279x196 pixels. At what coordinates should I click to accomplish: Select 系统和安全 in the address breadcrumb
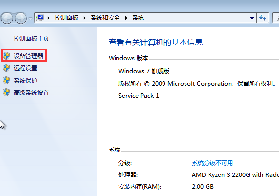(105, 18)
